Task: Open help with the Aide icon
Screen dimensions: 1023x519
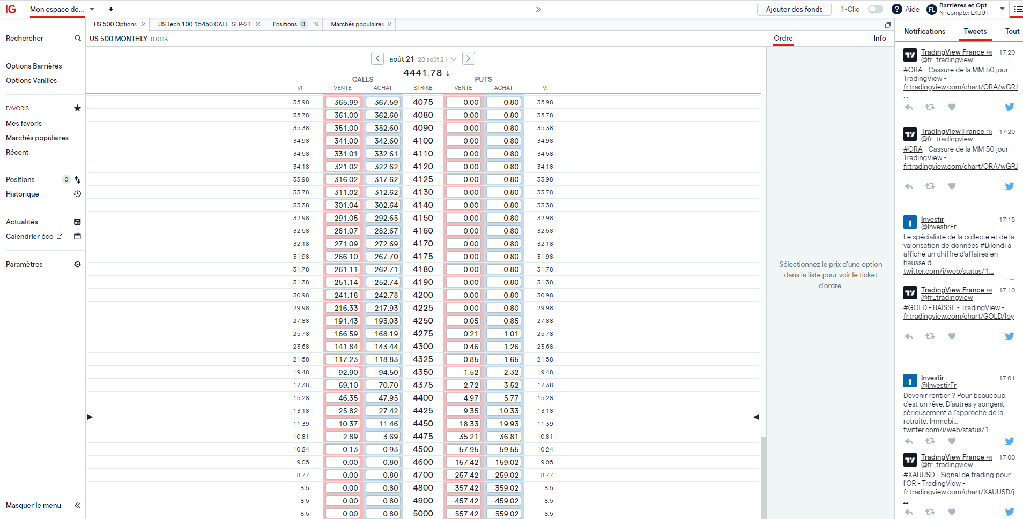Action: click(x=896, y=9)
